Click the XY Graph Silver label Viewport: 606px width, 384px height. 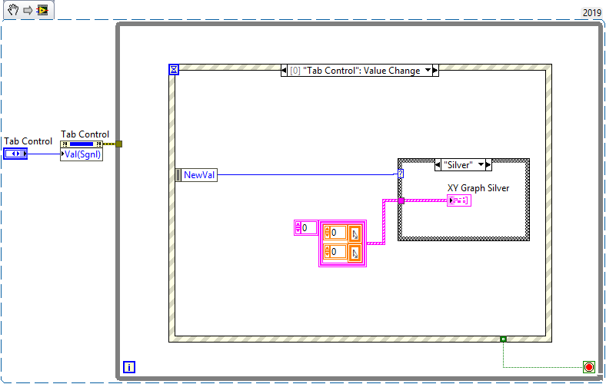pos(478,188)
